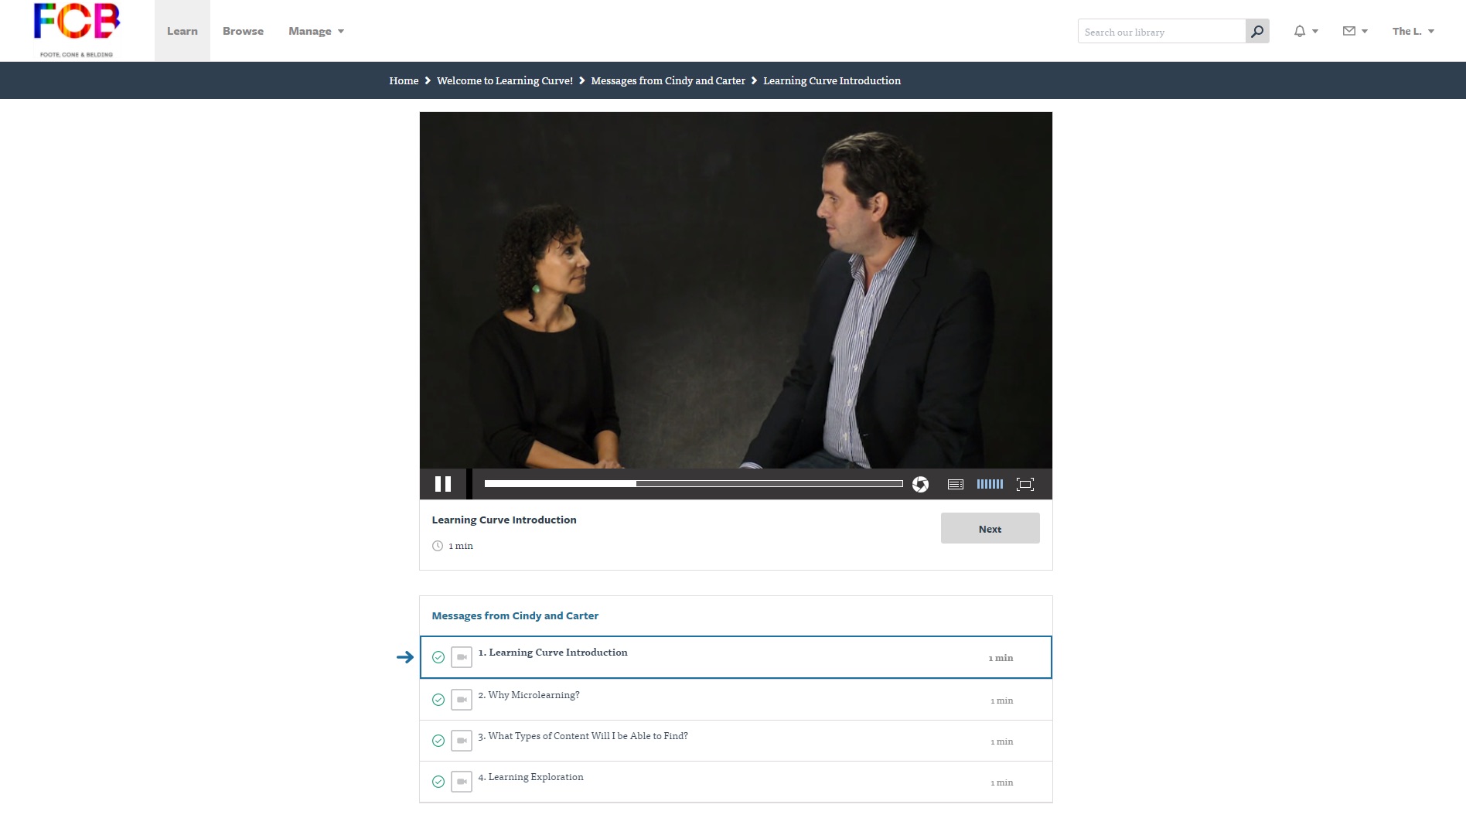The height and width of the screenshot is (818, 1466).
Task: Expand the Manage dropdown menu
Action: [315, 32]
